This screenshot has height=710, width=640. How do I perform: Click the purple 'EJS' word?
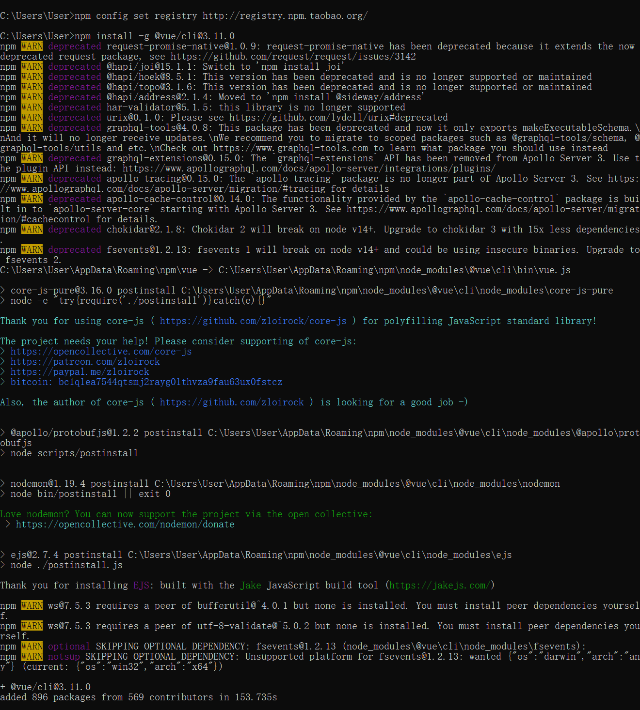[x=141, y=585]
